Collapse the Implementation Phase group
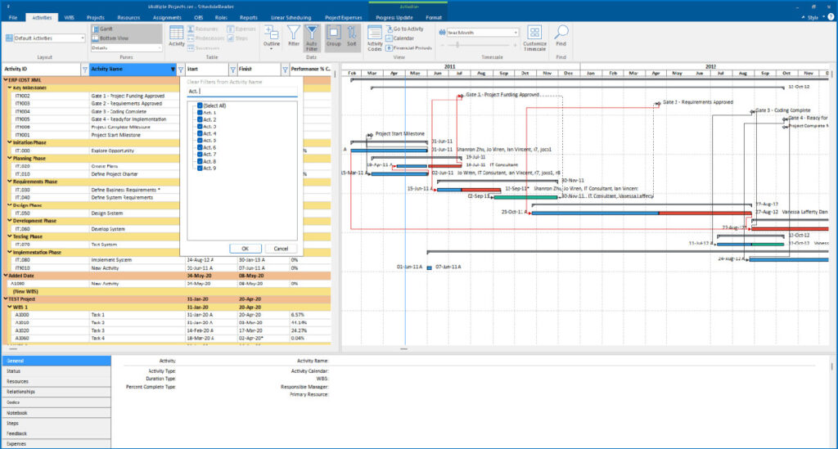This screenshot has height=449, width=838. [10, 252]
